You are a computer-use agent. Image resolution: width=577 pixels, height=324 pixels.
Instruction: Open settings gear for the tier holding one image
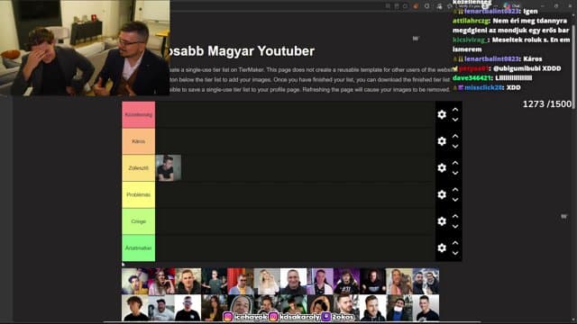442,168
